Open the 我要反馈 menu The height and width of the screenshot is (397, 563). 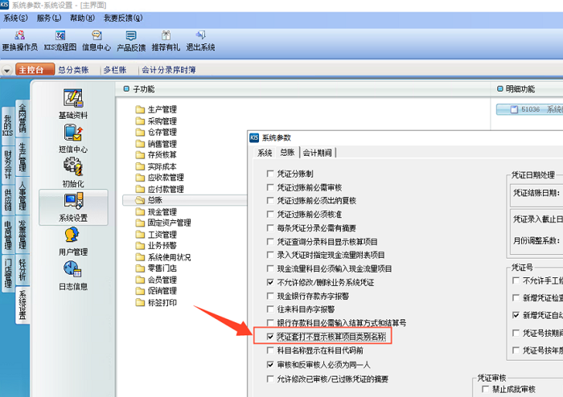coord(119,18)
